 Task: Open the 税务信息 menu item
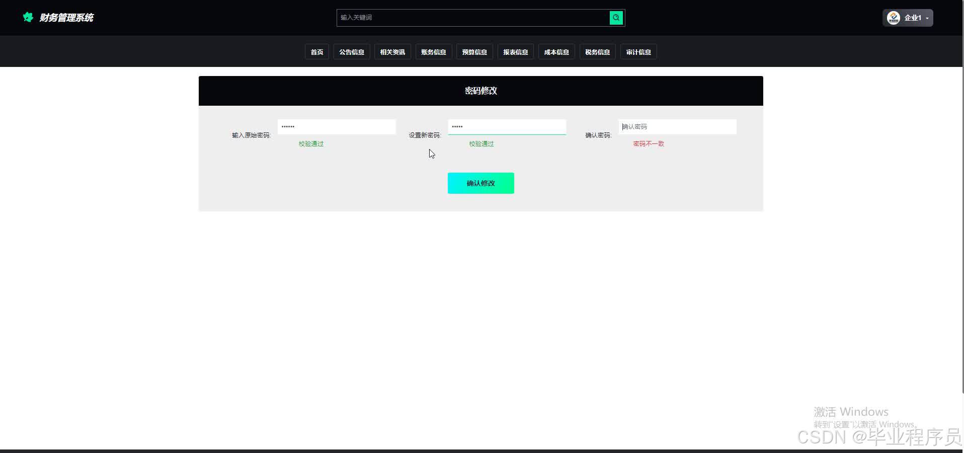point(598,52)
